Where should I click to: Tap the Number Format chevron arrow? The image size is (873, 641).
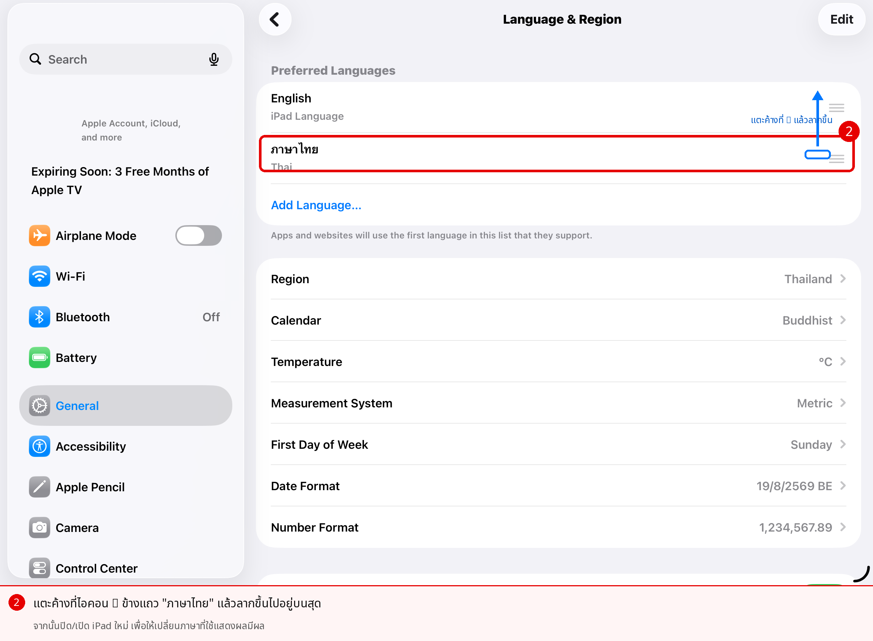tap(842, 527)
